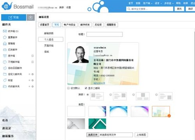Open the custom mail folders gear settings
Image resolution: width=195 pixels, height=140 pixels.
click(32, 74)
